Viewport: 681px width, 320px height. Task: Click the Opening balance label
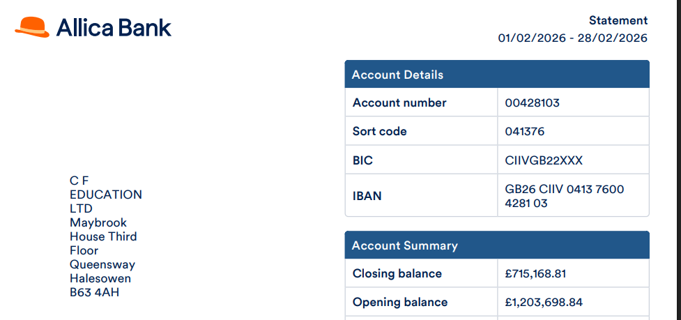(400, 302)
